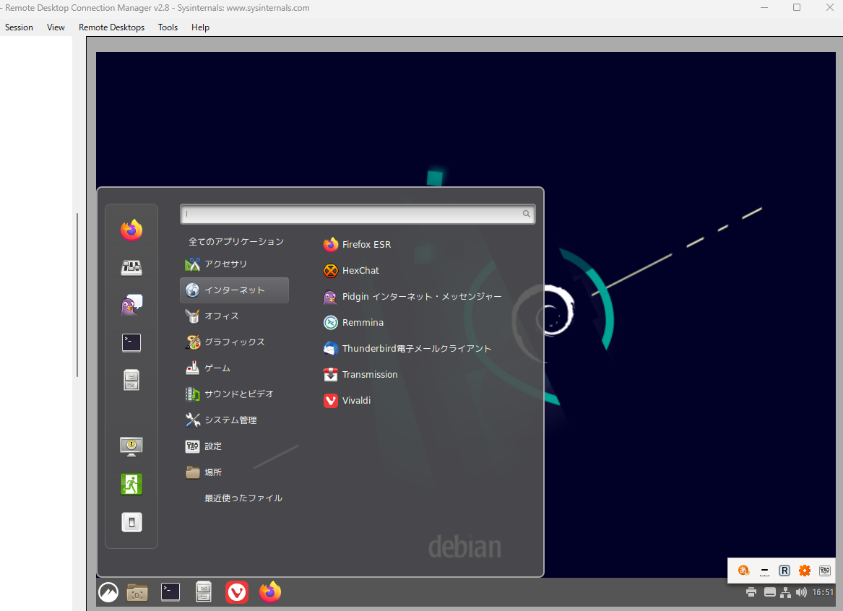Launch Transmission torrent client
The height and width of the screenshot is (611, 843).
(x=360, y=375)
